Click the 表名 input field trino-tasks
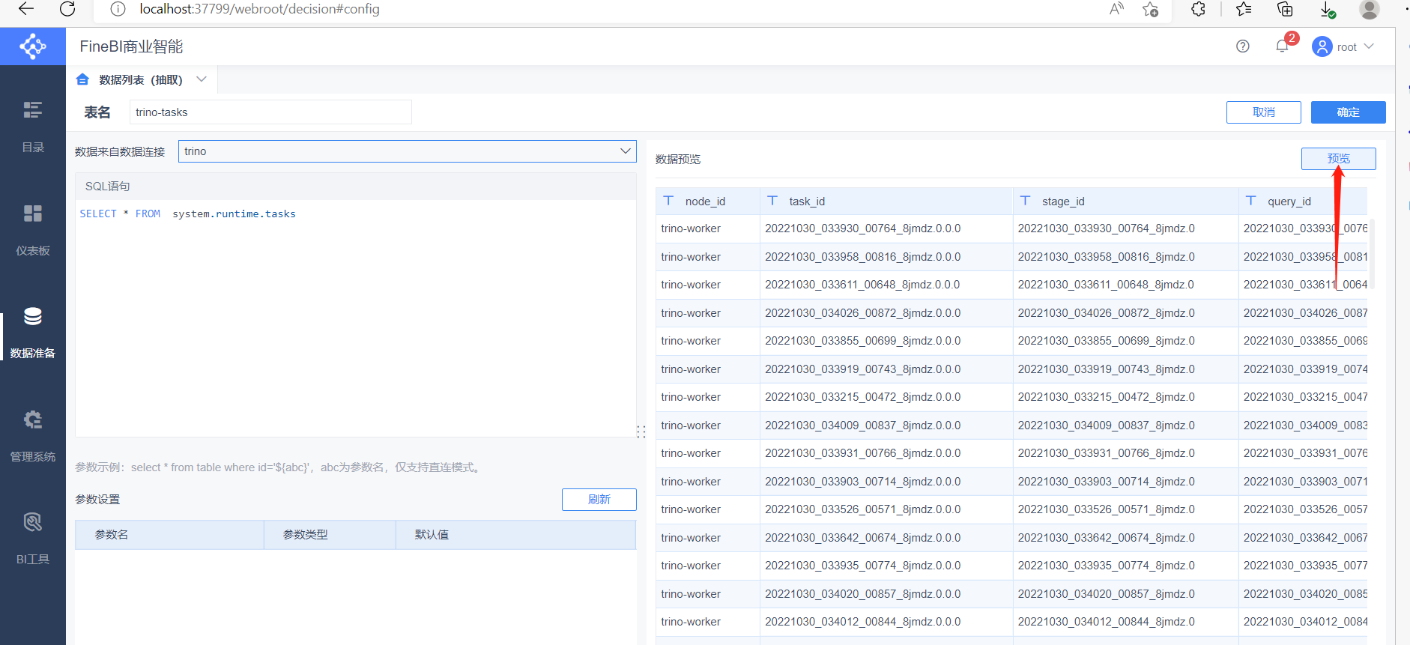Viewport: 1410px width, 645px height. (x=270, y=112)
